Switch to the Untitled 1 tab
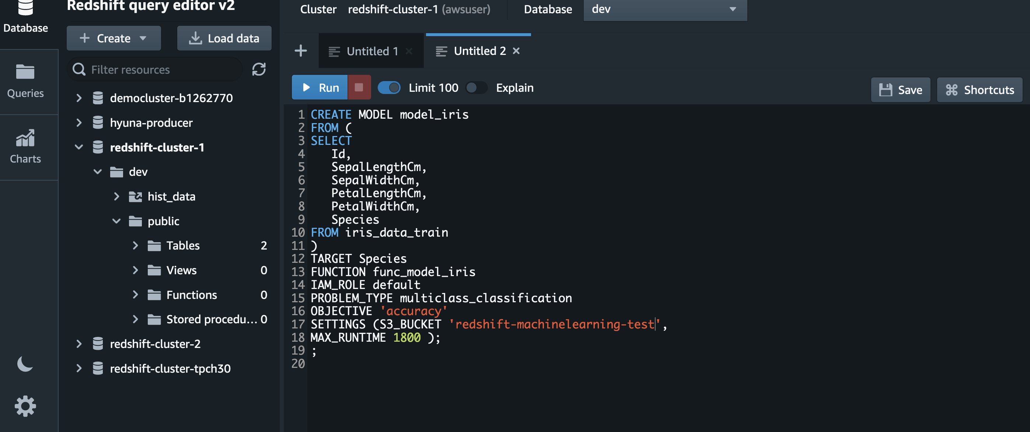 tap(371, 51)
